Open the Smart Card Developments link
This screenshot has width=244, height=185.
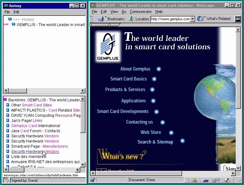click(x=123, y=111)
